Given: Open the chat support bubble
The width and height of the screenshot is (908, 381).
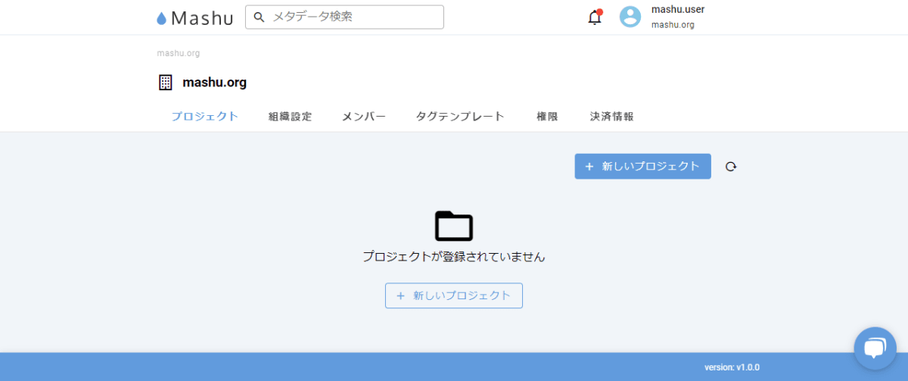Looking at the screenshot, I should click(875, 348).
